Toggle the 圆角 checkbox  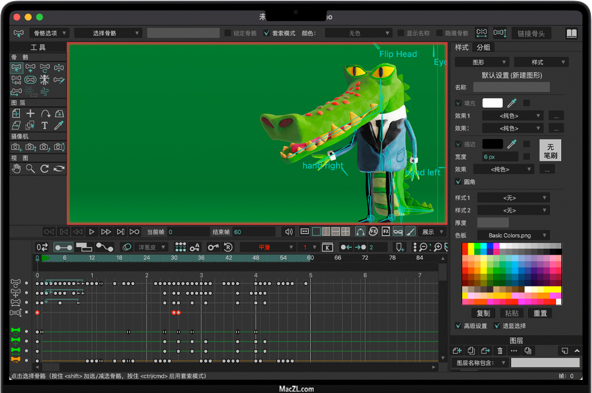coord(459,182)
